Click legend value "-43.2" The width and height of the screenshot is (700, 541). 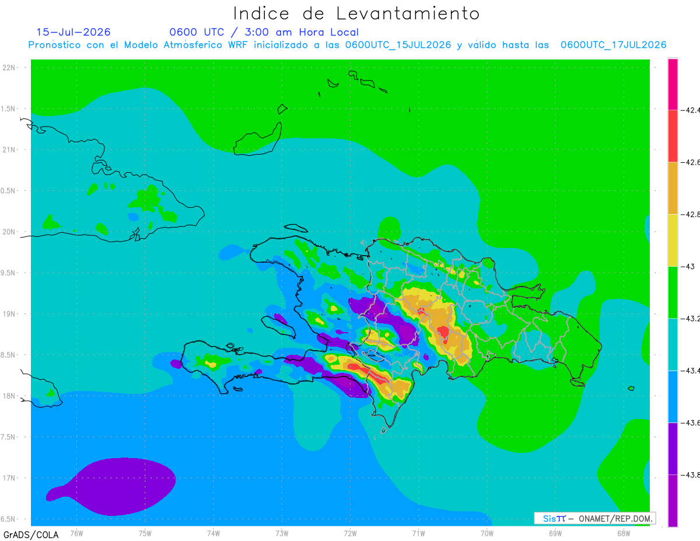click(690, 319)
